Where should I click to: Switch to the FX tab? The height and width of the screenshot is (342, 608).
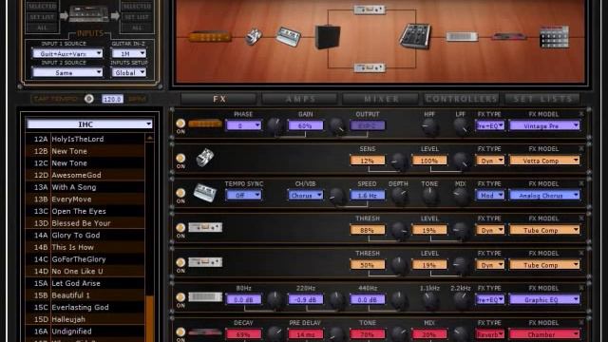(x=219, y=99)
